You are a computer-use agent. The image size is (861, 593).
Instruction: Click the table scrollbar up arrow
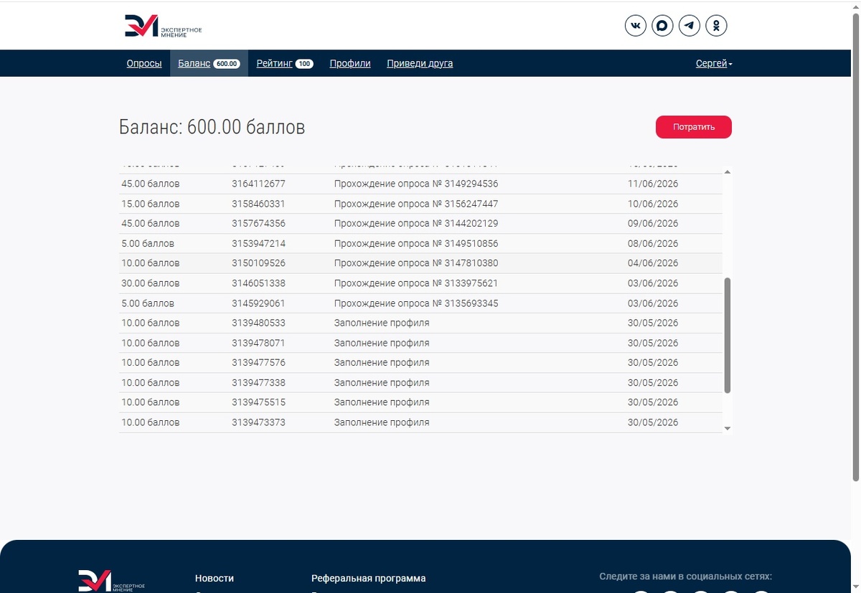[x=727, y=172]
